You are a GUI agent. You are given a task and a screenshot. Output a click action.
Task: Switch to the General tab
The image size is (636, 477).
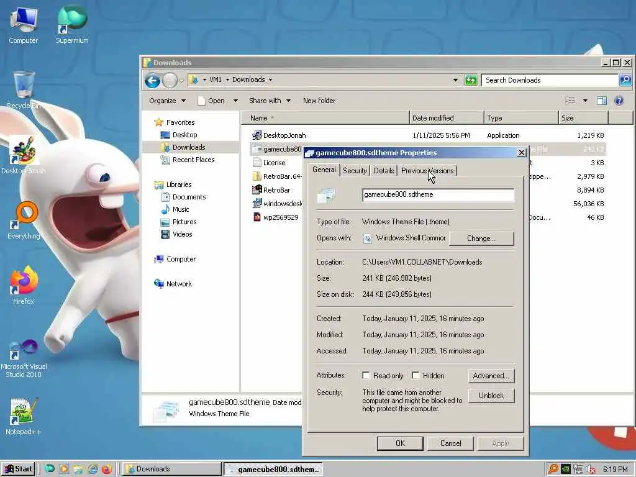[324, 170]
